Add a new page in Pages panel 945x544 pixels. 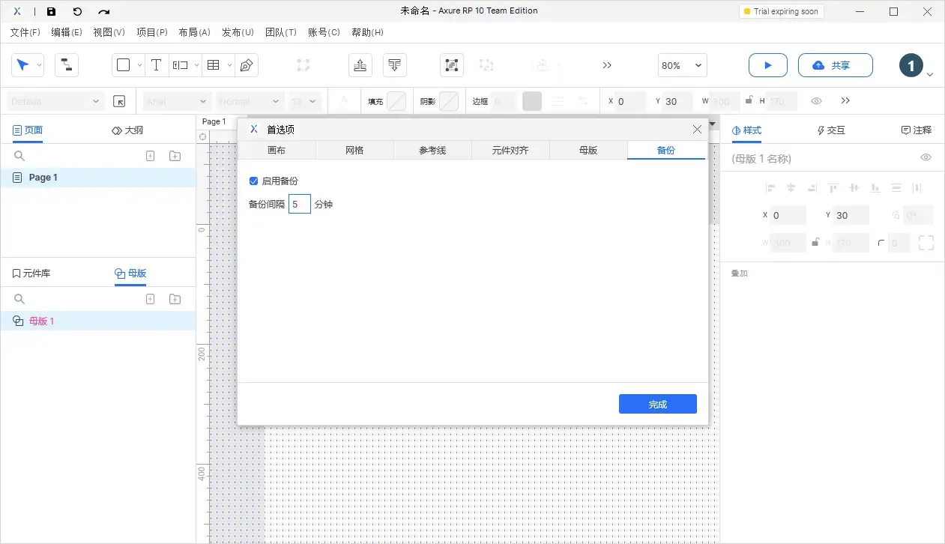click(x=150, y=156)
